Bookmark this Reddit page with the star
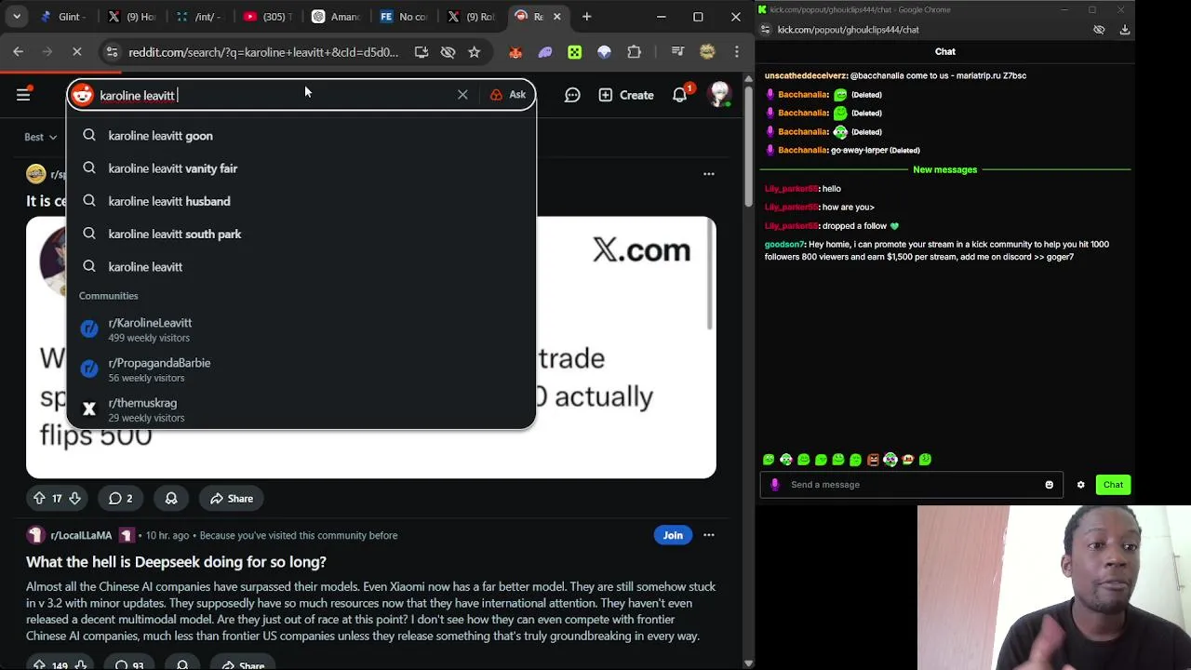 475,52
